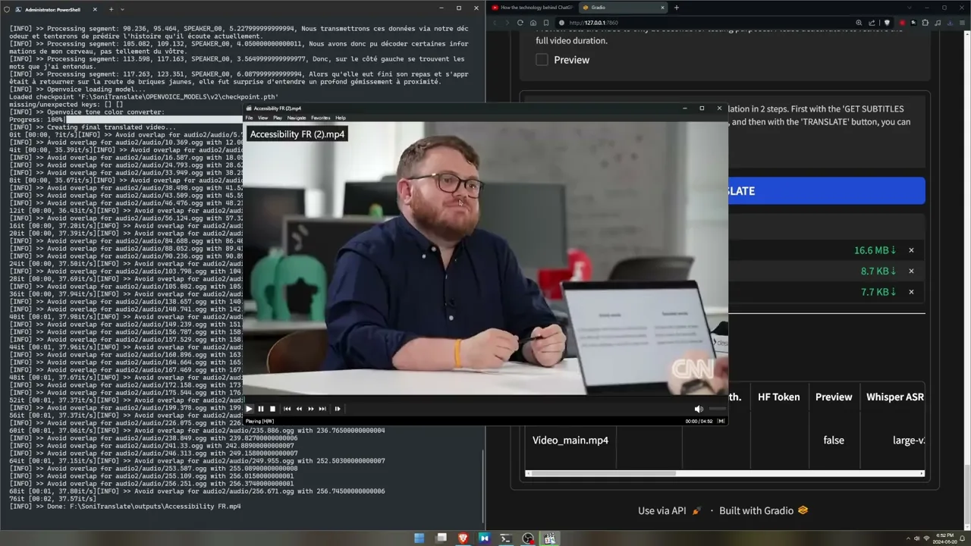Remove the 7.7 KB output file
This screenshot has width=971, height=546.
point(911,292)
